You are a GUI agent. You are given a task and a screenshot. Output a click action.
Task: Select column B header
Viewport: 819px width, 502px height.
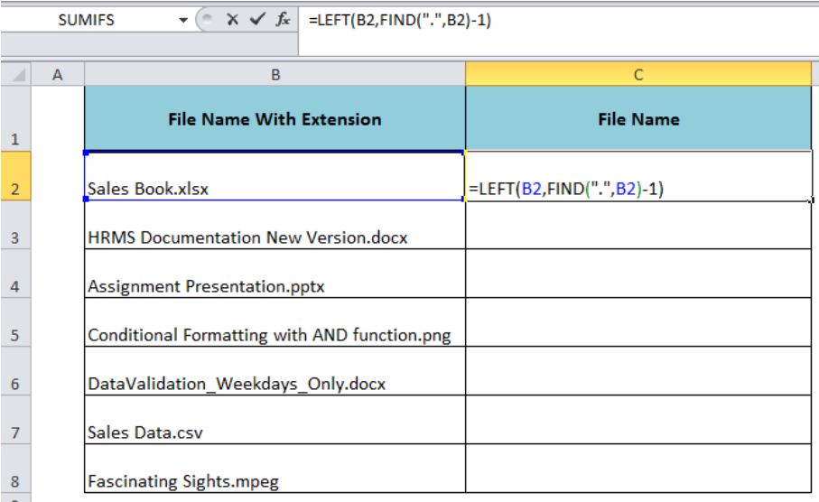(x=275, y=75)
